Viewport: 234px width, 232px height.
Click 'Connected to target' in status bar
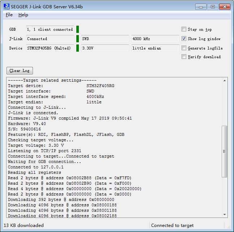coord(173,225)
